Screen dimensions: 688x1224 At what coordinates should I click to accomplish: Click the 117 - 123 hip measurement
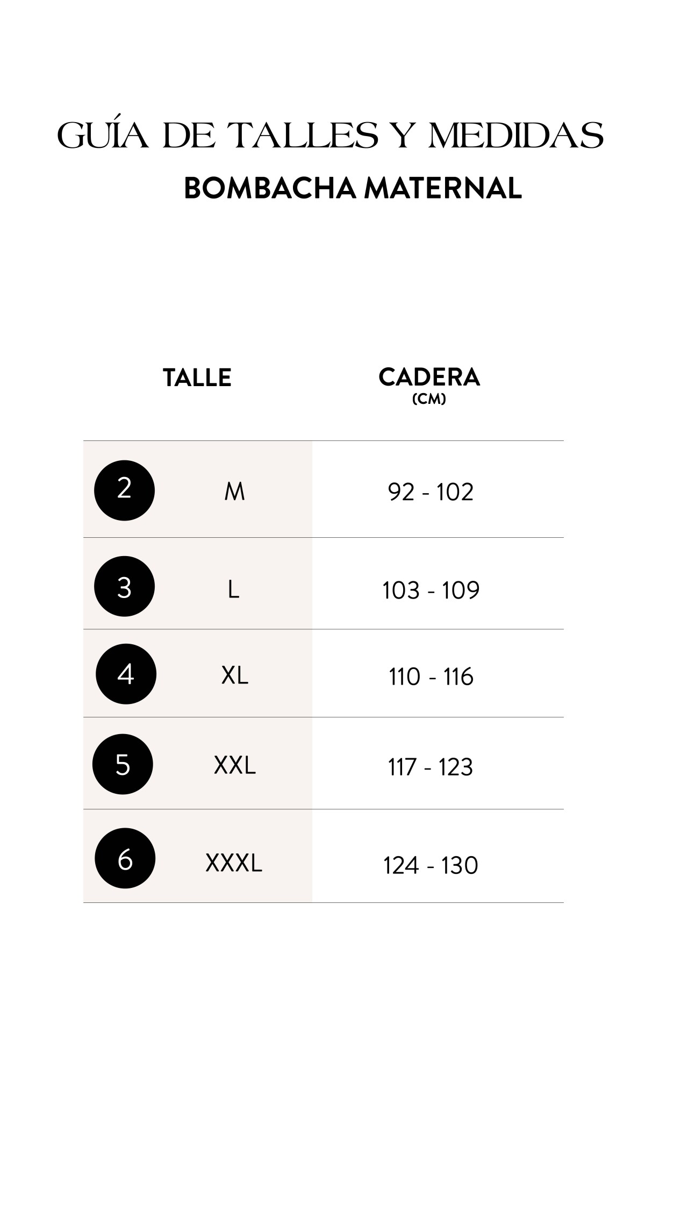(431, 767)
